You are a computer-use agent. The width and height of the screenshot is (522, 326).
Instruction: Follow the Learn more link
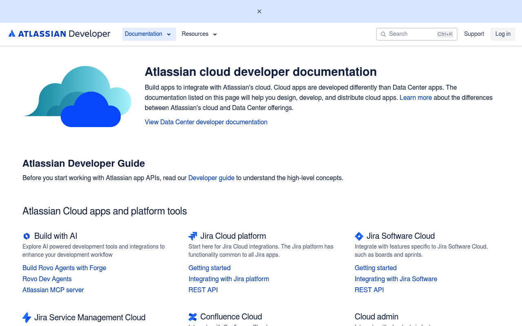pyautogui.click(x=416, y=98)
